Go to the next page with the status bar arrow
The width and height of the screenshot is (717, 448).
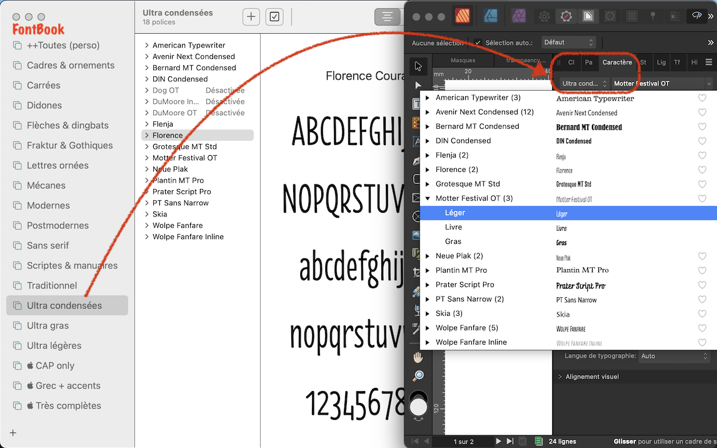(x=498, y=440)
